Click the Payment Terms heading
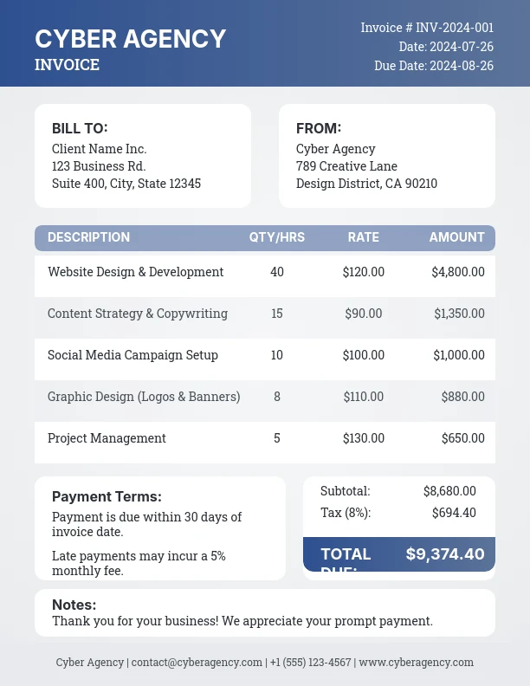 (x=107, y=496)
